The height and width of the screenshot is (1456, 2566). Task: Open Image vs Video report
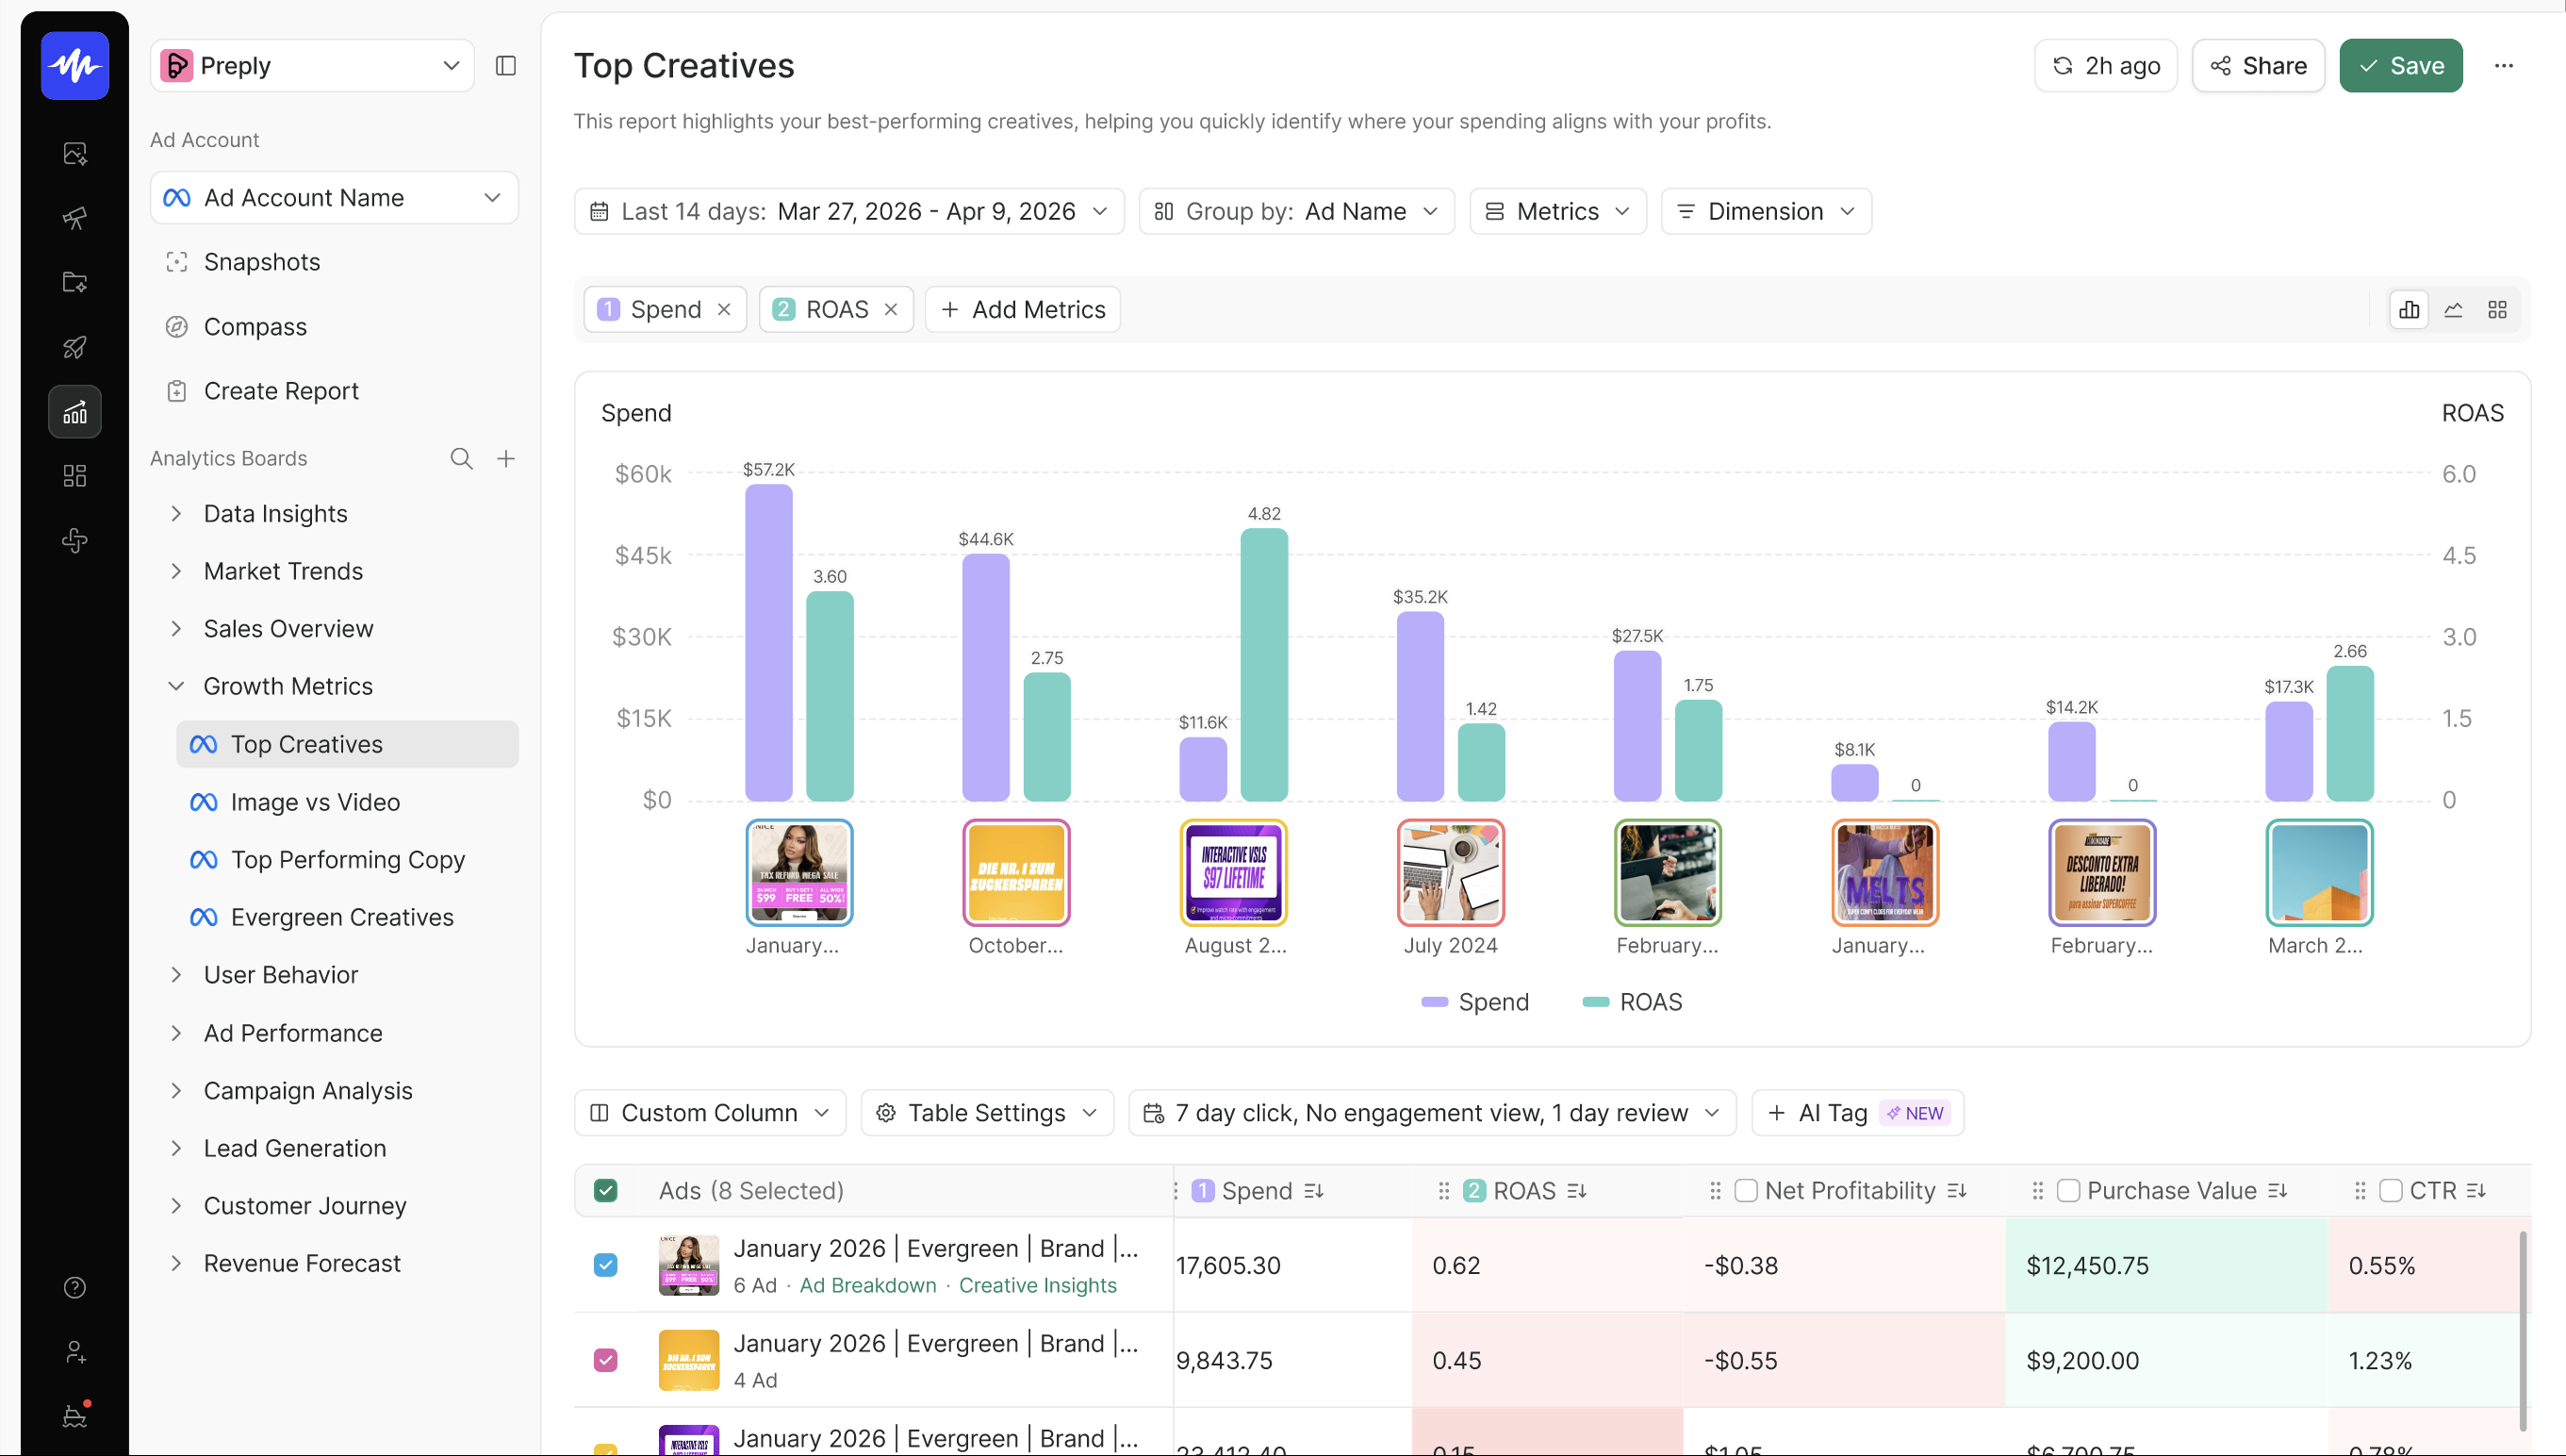point(315,802)
